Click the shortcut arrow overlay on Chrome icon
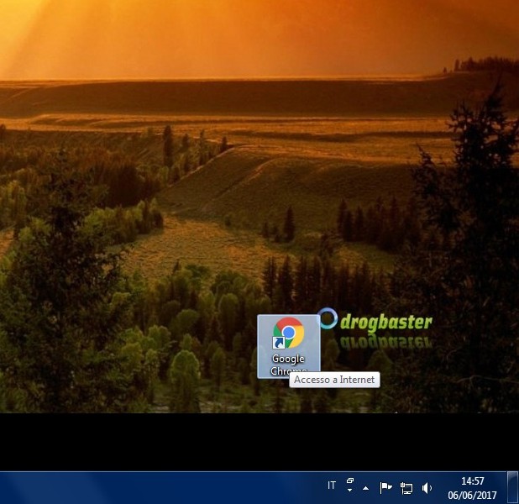The width and height of the screenshot is (519, 504). pos(278,344)
